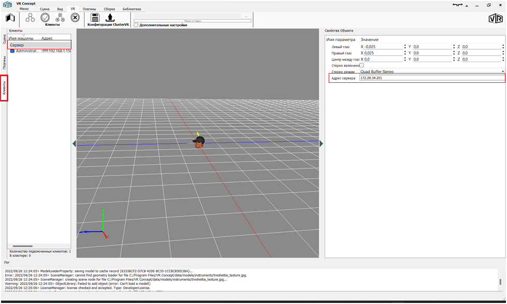Image resolution: width=507 pixels, height=304 pixels.
Task: Switch to the Вид ribbon tab
Action: 60,9
